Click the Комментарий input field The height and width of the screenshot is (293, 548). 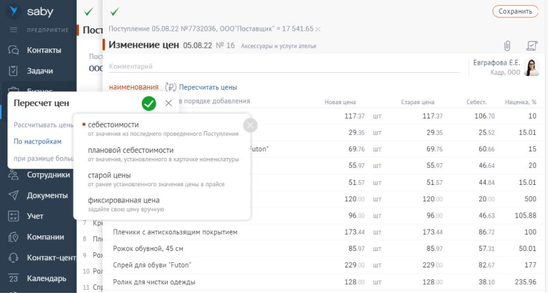pyautogui.click(x=283, y=66)
